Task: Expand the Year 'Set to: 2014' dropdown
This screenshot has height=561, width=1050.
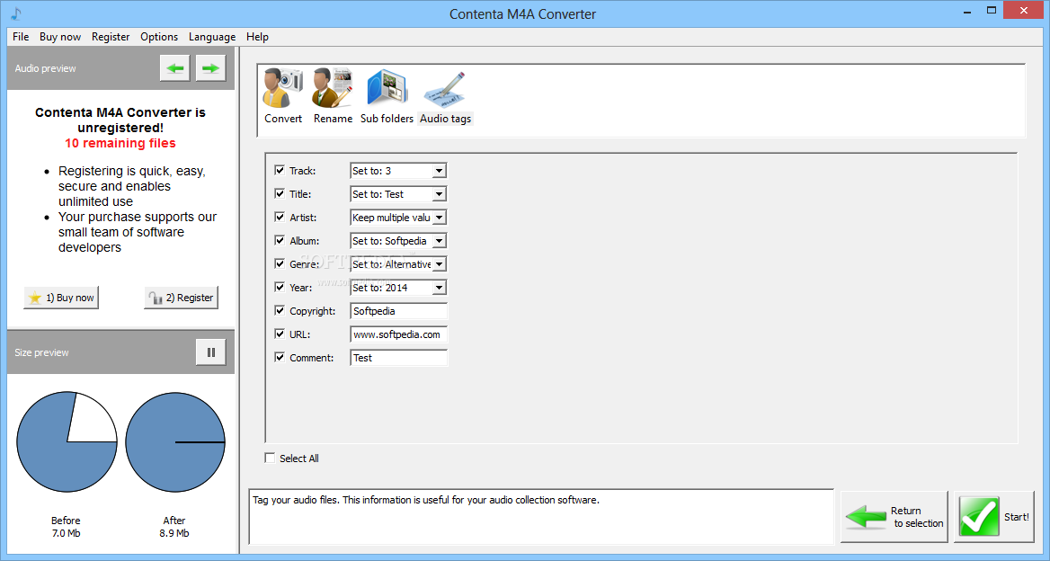Action: (x=439, y=288)
